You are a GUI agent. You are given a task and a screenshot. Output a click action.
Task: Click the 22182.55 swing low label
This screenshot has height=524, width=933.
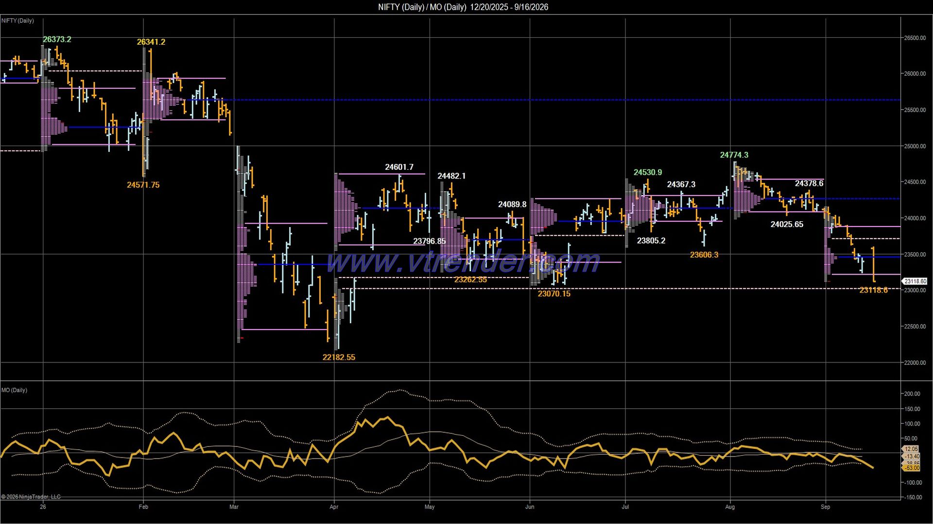pos(339,358)
